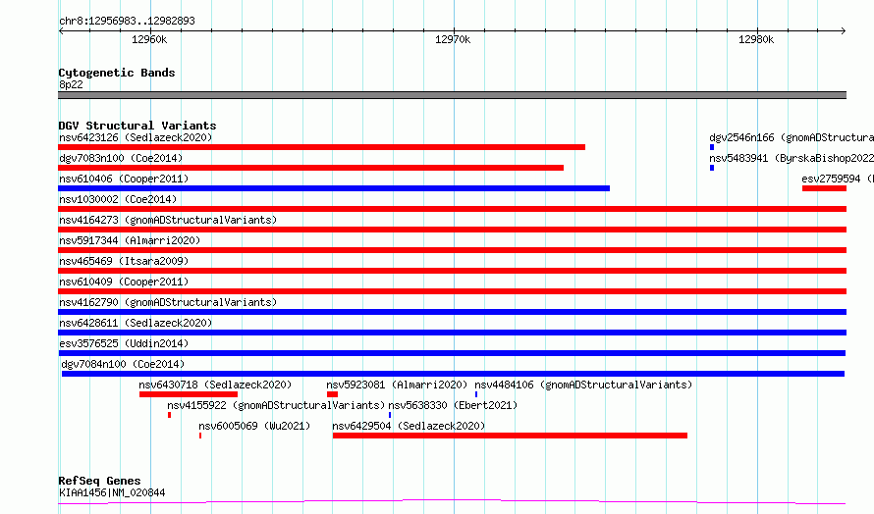This screenshot has width=874, height=514.
Task: Click the red nsv4164273 variant bar
Action: coord(452,230)
